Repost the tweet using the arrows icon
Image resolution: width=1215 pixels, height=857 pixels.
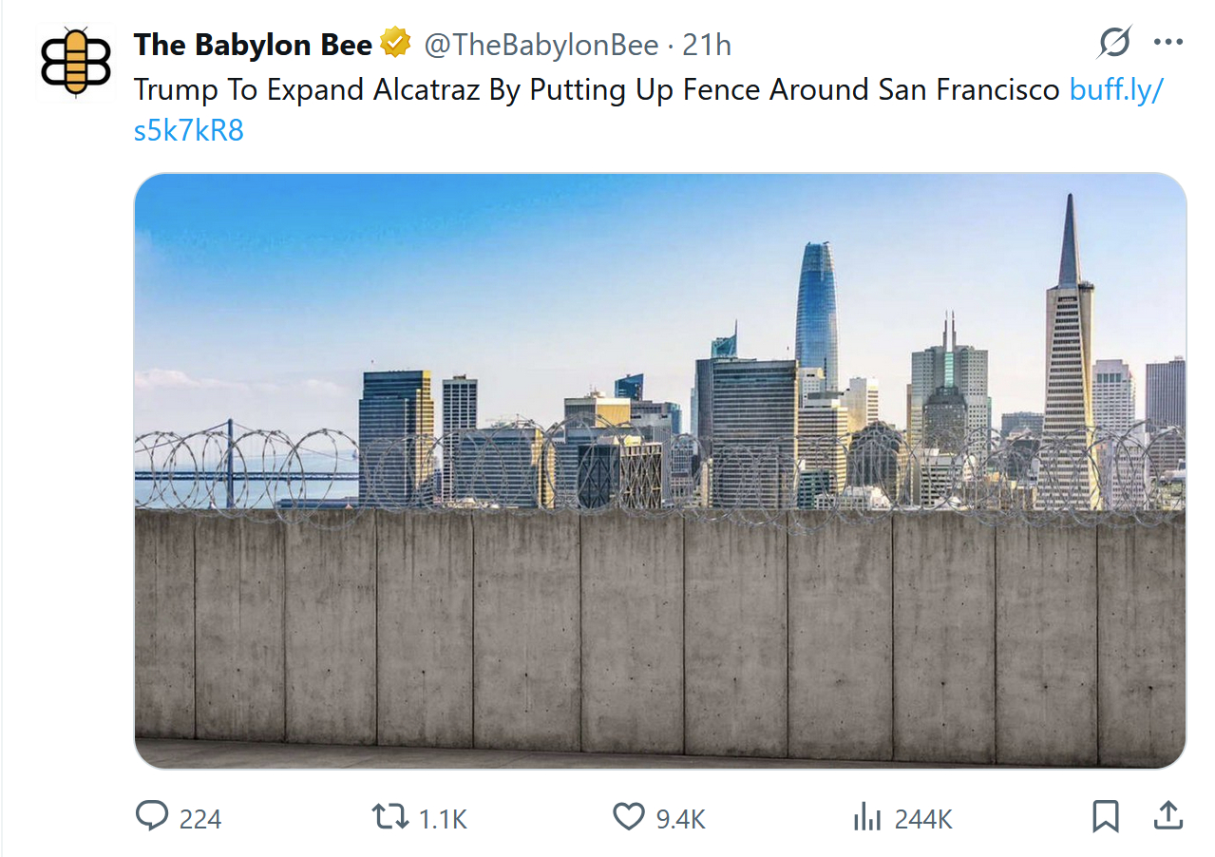[389, 817]
